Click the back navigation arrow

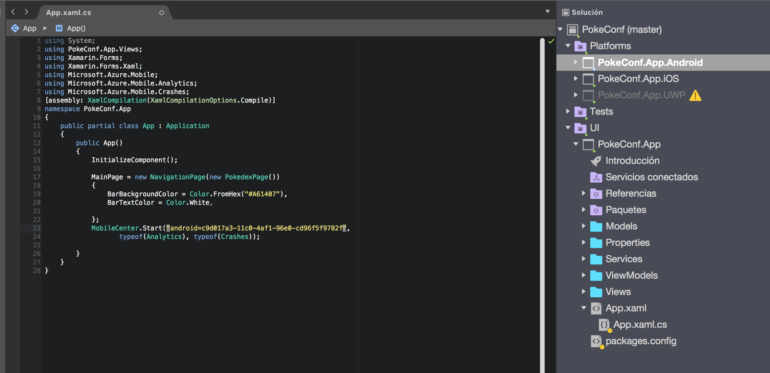pyautogui.click(x=13, y=11)
